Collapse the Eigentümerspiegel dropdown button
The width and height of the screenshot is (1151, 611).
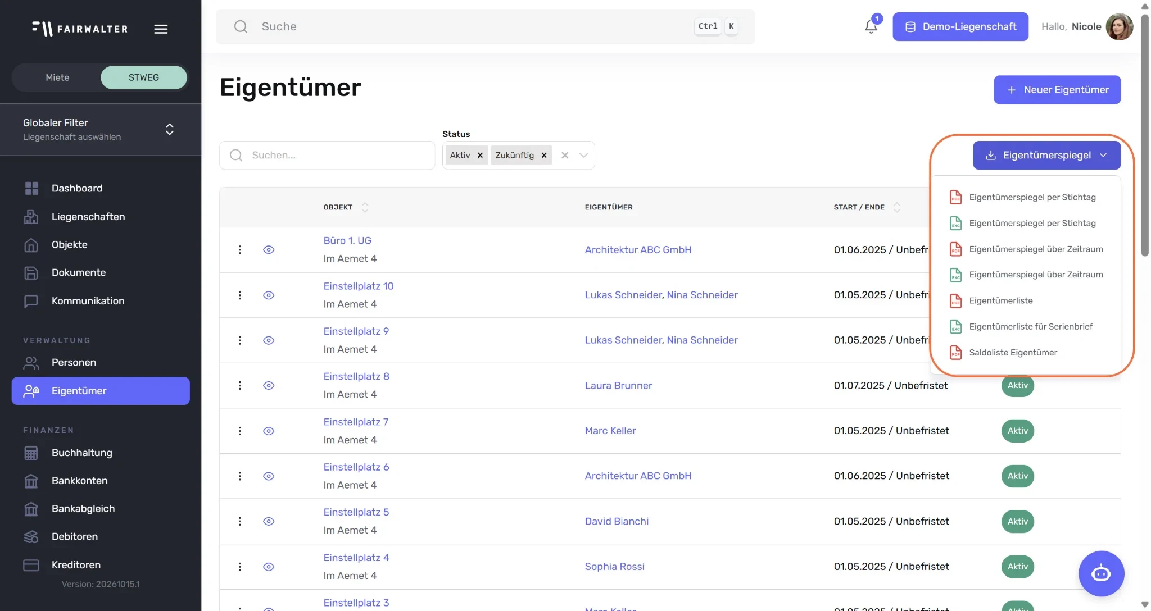click(1046, 155)
